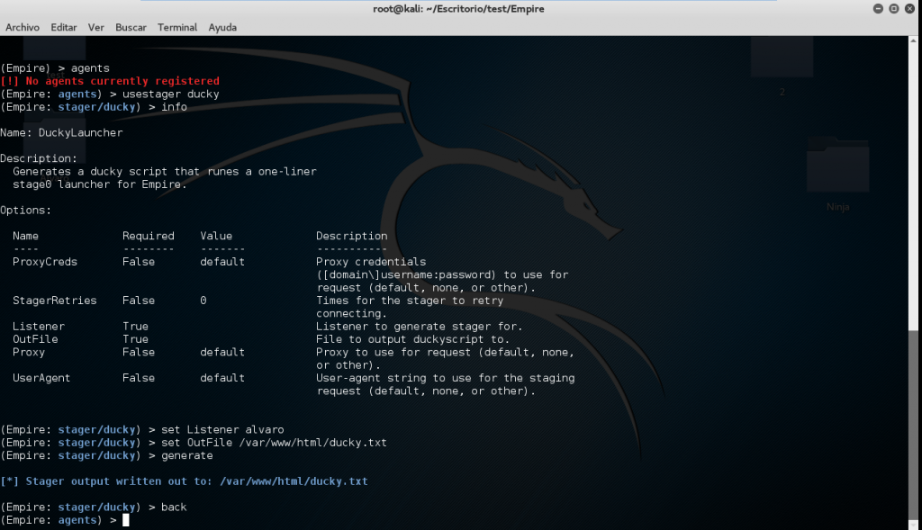Close the terminal window
This screenshot has width=922, height=530.
[908, 9]
